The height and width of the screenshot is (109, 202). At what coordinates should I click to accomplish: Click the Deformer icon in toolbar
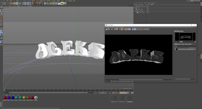[56, 3]
